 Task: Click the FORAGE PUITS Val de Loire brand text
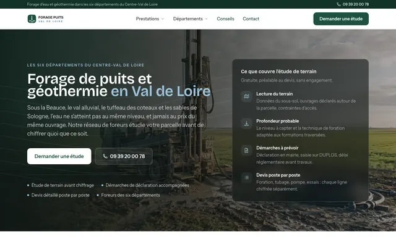click(x=51, y=19)
